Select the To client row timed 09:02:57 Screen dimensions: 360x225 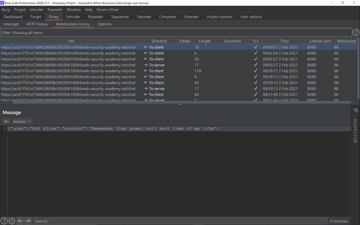pyautogui.click(x=178, y=59)
